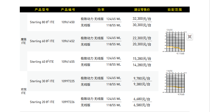
Task: Click 124/65 WL in Sterling 60 row
Action: 114,38
